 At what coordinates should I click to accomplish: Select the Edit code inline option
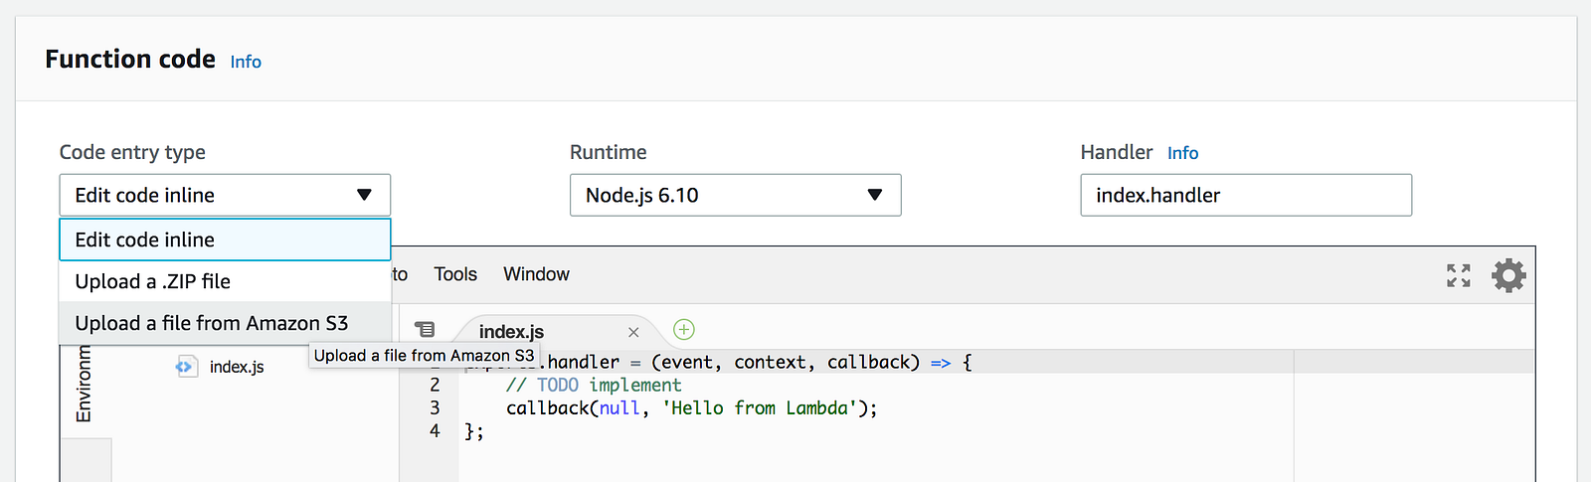[x=225, y=240]
